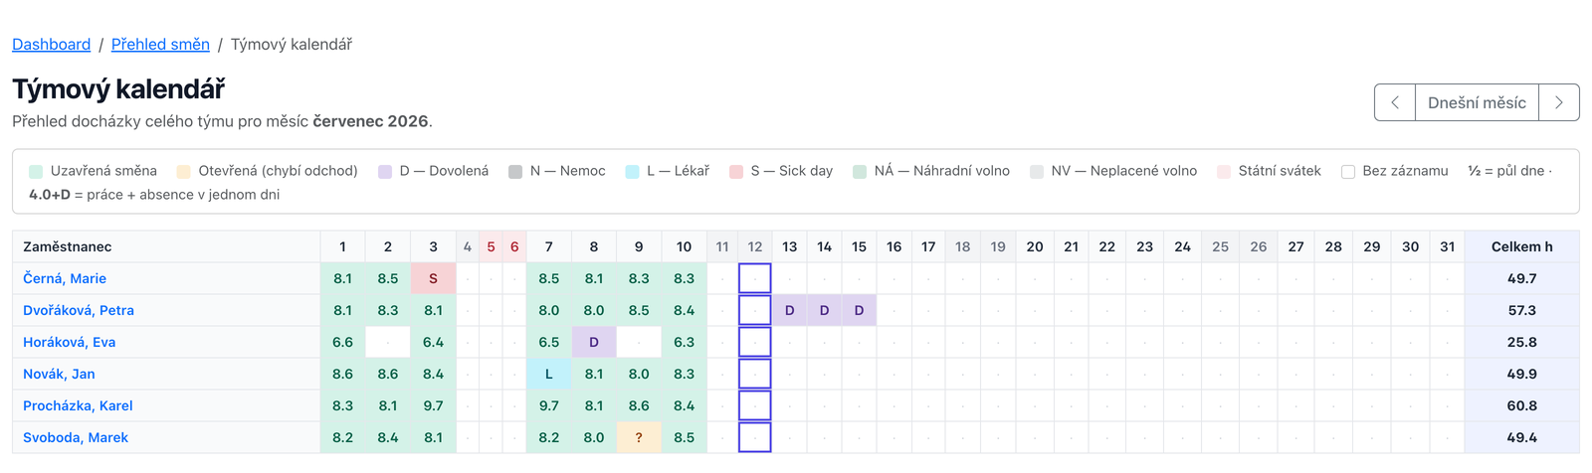Image resolution: width=1592 pixels, height=473 pixels.
Task: Open the Dashboard breadcrumb link
Action: tap(51, 44)
